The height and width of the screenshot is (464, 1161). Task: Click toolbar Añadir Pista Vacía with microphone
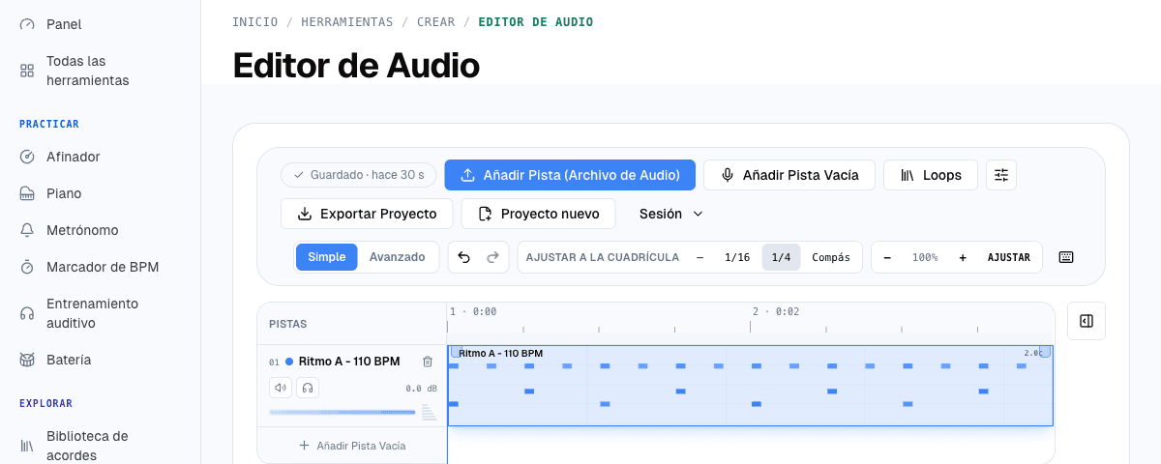[789, 175]
